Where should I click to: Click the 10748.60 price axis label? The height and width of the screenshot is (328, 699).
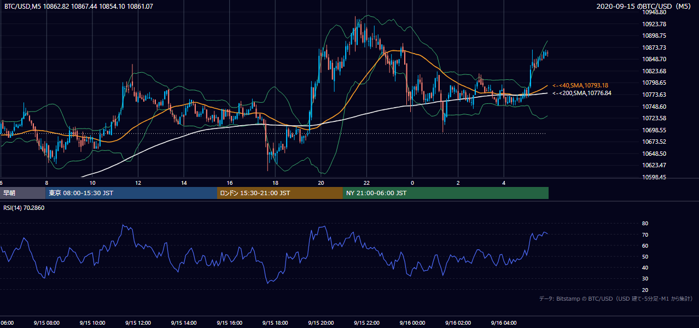(655, 107)
